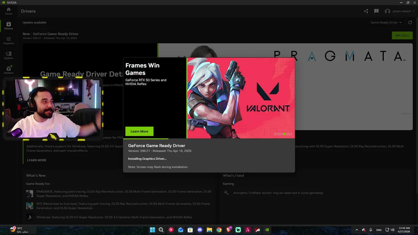Select the fifth carousel slide indicator
This screenshot has height=235, width=418.
point(287,134)
